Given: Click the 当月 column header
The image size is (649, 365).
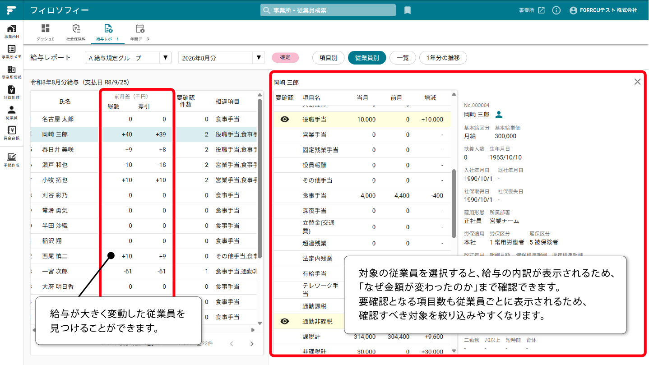Looking at the screenshot, I should click(x=362, y=97).
